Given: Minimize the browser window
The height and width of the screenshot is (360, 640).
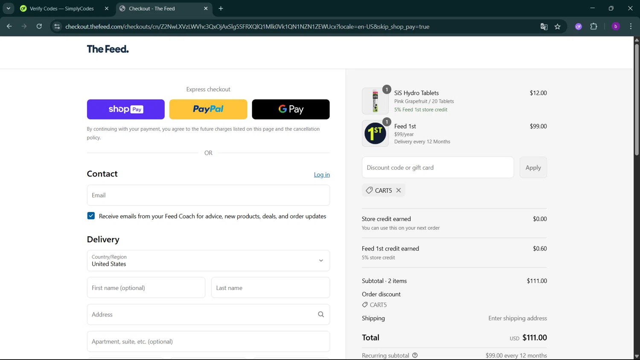Looking at the screenshot, I should (x=592, y=9).
